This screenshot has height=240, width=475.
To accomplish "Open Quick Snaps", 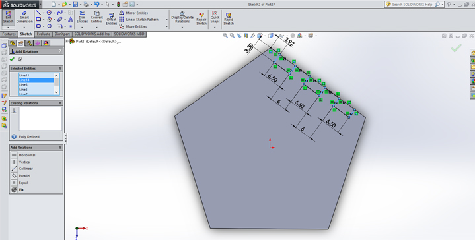I will pyautogui.click(x=215, y=17).
